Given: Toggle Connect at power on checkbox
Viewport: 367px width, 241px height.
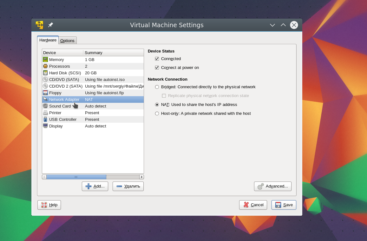Looking at the screenshot, I should [x=157, y=68].
